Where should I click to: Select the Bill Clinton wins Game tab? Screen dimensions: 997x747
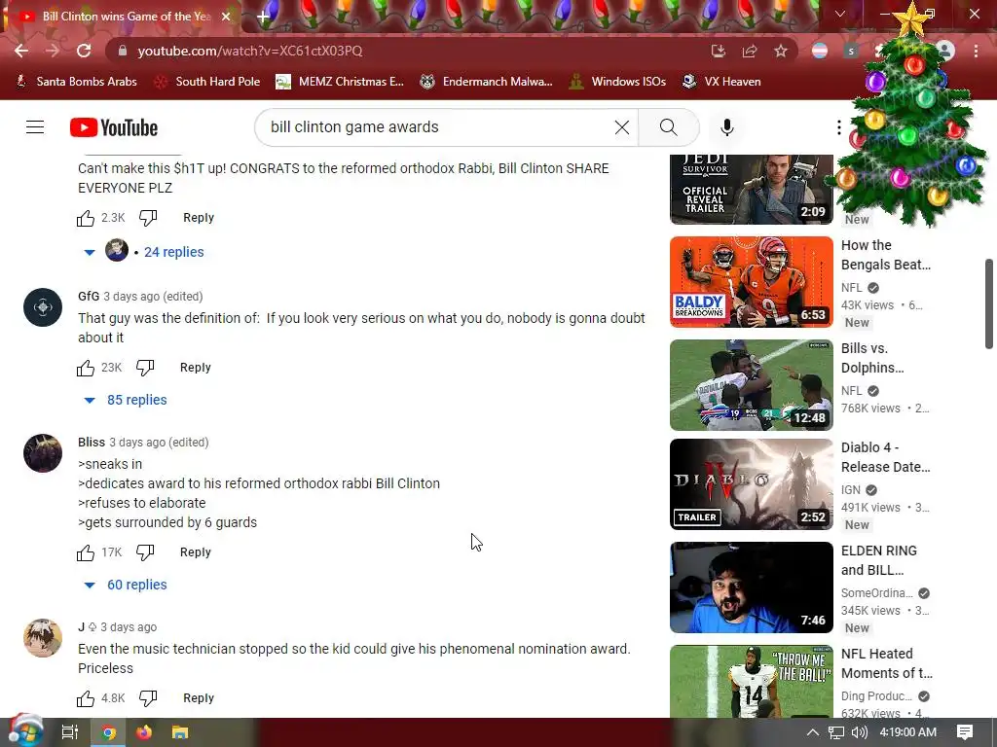coord(124,17)
